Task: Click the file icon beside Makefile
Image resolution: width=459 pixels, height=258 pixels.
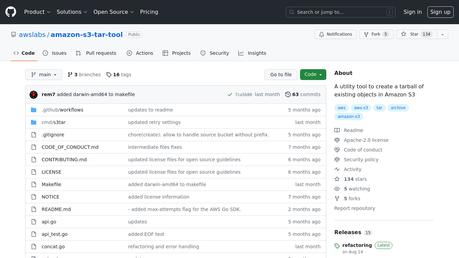Action: [x=34, y=184]
